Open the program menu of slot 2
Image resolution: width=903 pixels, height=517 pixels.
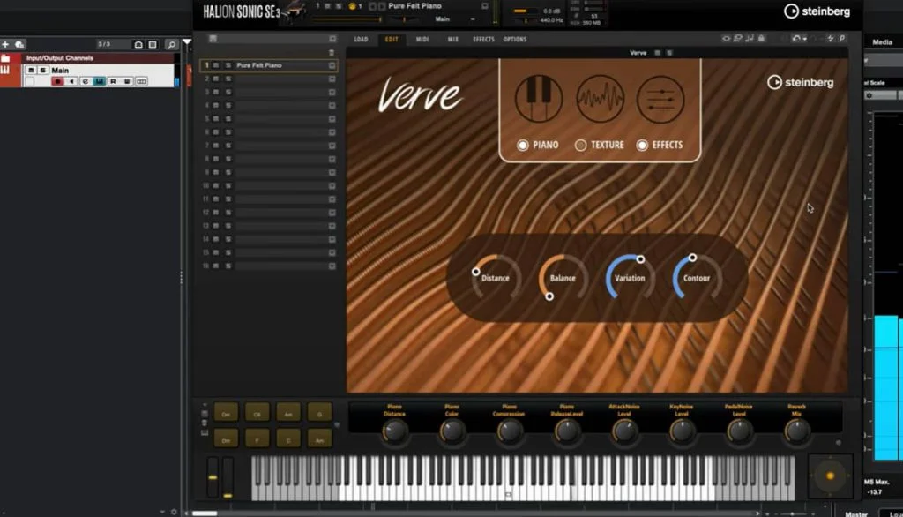tap(332, 79)
